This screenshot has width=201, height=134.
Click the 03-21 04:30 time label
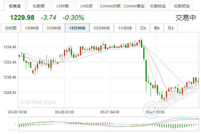110,112
